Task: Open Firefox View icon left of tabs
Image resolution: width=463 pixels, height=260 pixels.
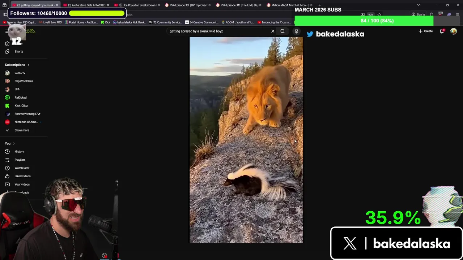Action: [4, 5]
